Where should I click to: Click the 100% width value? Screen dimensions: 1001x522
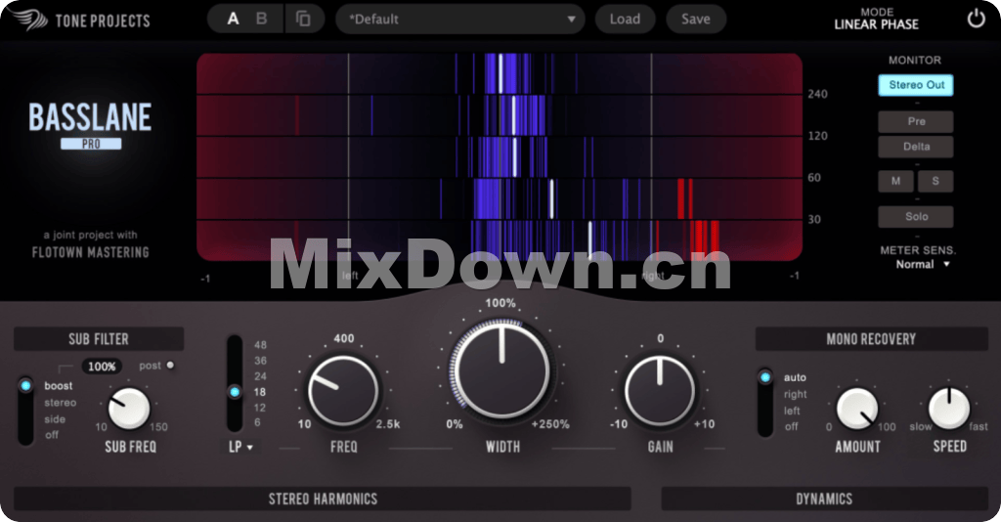point(500,303)
